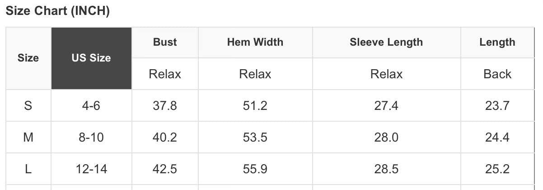Click the Hem Width column header

click(255, 42)
